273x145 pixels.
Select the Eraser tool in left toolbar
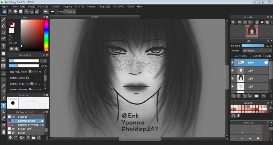pos(3,26)
